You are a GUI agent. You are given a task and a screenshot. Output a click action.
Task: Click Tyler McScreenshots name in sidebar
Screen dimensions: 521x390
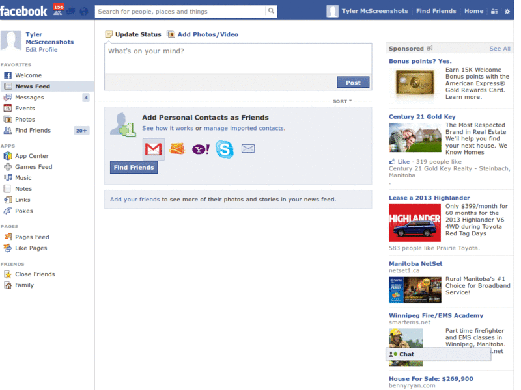tap(49, 38)
